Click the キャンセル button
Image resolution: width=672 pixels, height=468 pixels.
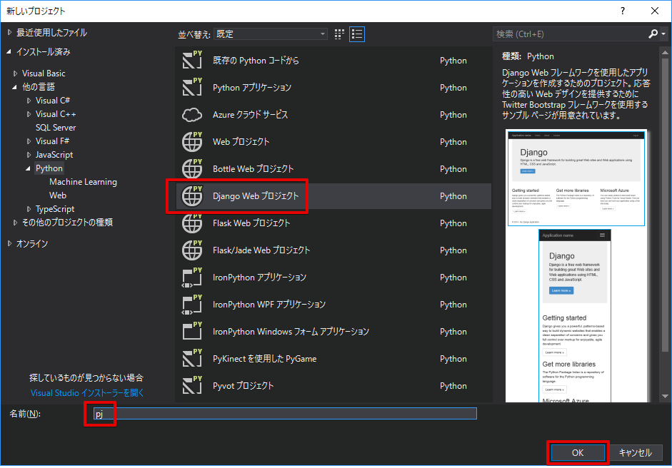[635, 452]
